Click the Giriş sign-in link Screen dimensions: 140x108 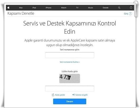(x=126, y=13)
